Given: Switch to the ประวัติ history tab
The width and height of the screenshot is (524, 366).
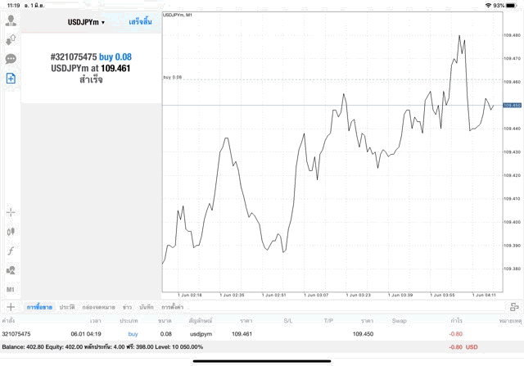Looking at the screenshot, I should (67, 306).
